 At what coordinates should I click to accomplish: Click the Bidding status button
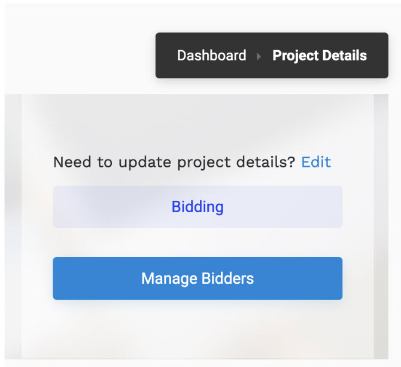click(x=198, y=207)
